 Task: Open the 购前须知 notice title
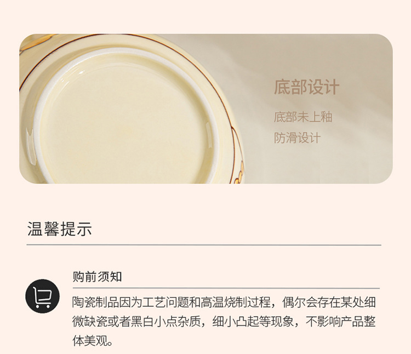[x=97, y=277]
